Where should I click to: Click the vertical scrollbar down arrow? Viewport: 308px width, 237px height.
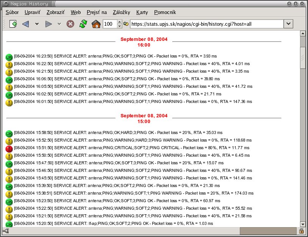303,224
